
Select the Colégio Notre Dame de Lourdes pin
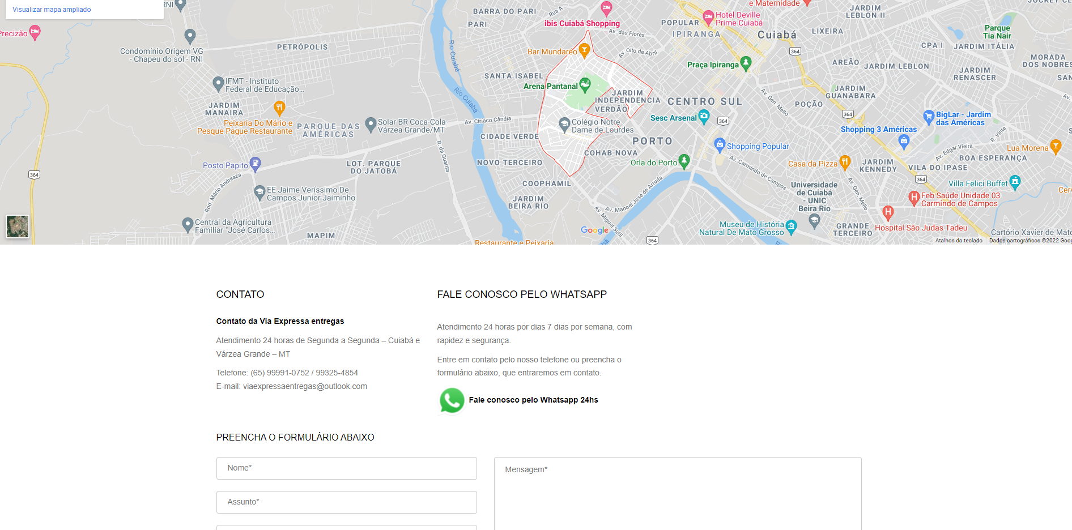(x=564, y=125)
